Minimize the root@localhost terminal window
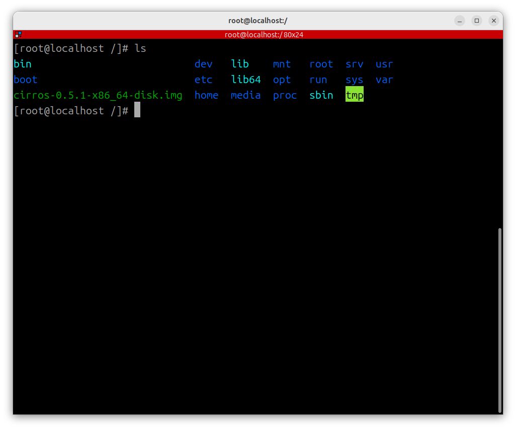 pyautogui.click(x=460, y=21)
